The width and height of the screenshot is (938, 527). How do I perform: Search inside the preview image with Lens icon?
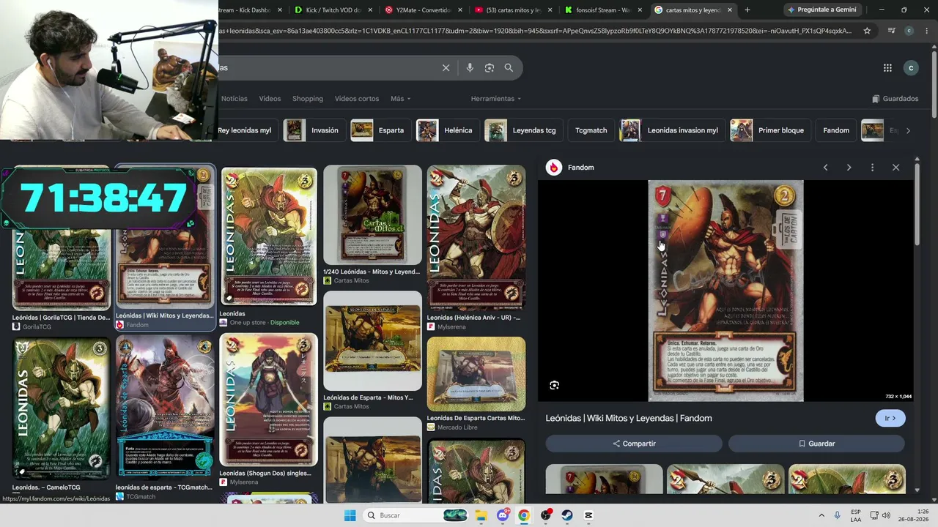(x=554, y=385)
